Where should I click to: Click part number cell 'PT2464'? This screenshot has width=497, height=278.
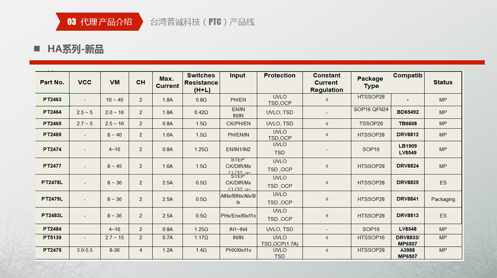52,112
